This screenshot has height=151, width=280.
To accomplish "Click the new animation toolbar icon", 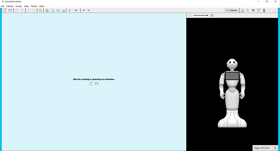I will click(x=5, y=10).
